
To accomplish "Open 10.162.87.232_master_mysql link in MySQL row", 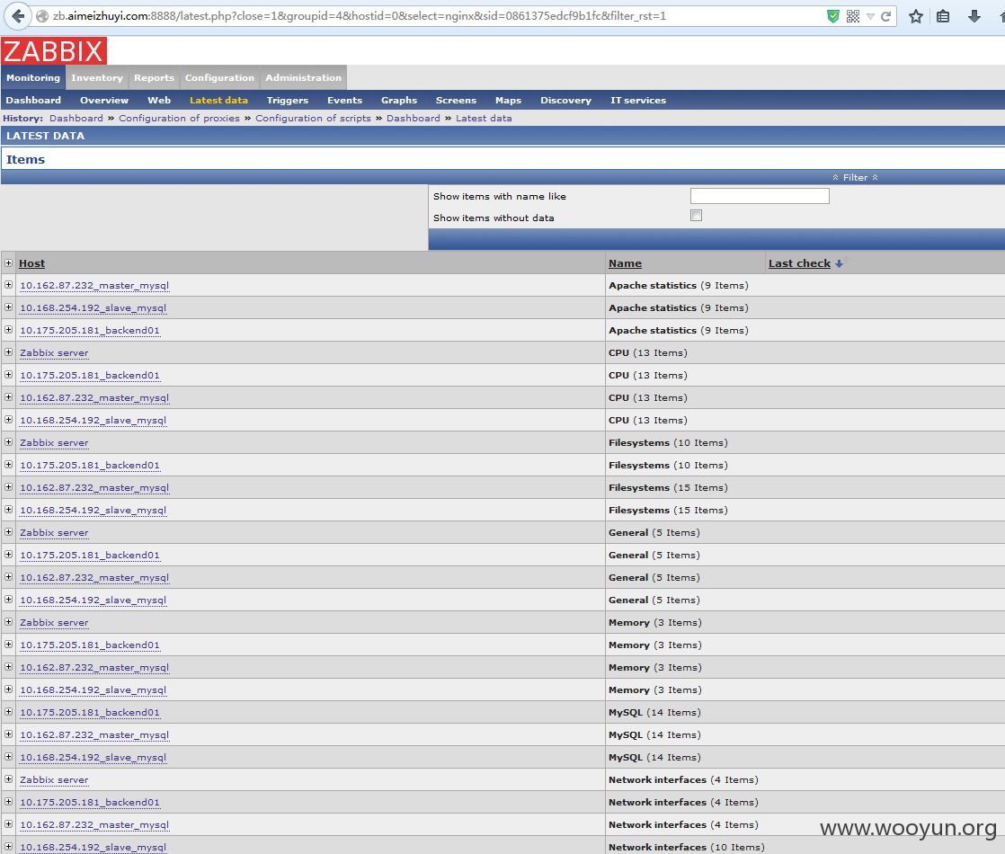I will coord(94,734).
